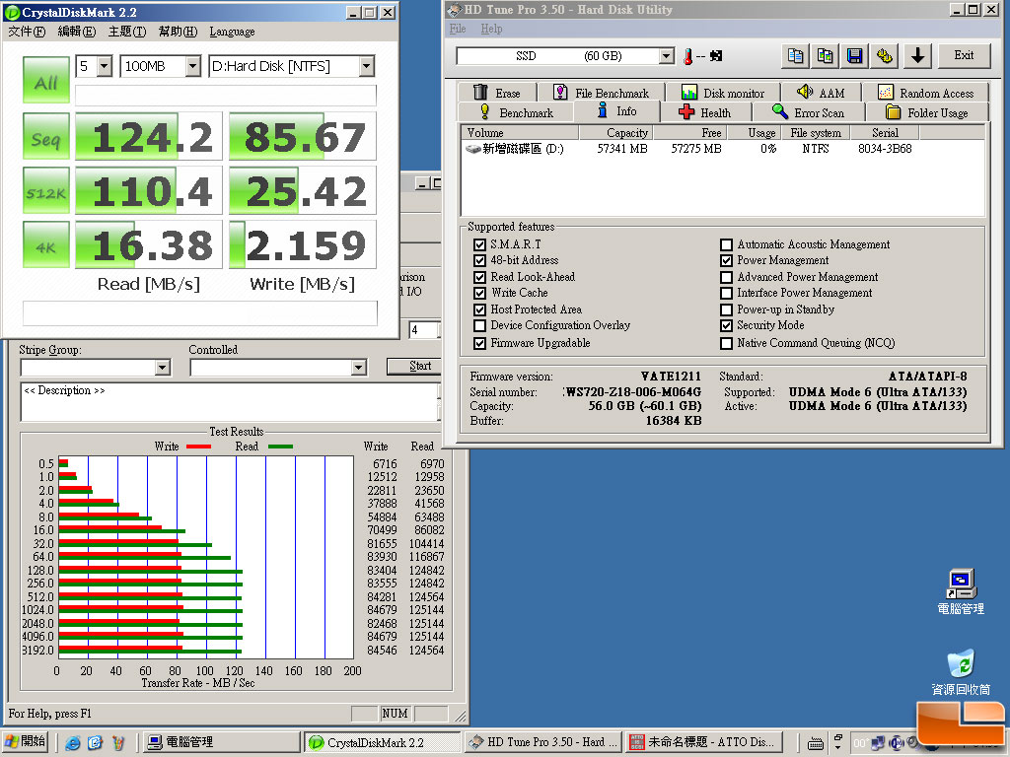Toggle the Native Command Queuing (NCQ) checkbox

[726, 343]
